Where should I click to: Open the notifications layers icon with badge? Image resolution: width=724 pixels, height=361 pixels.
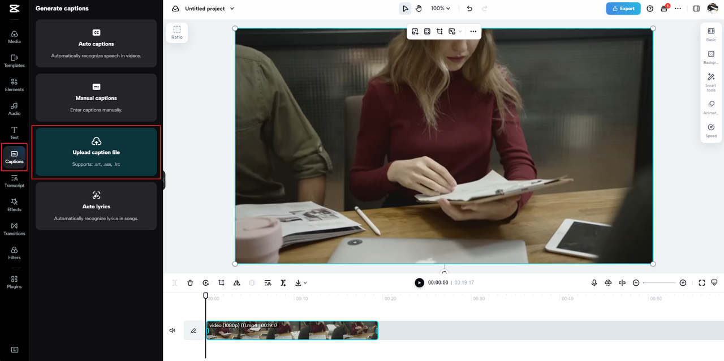665,8
